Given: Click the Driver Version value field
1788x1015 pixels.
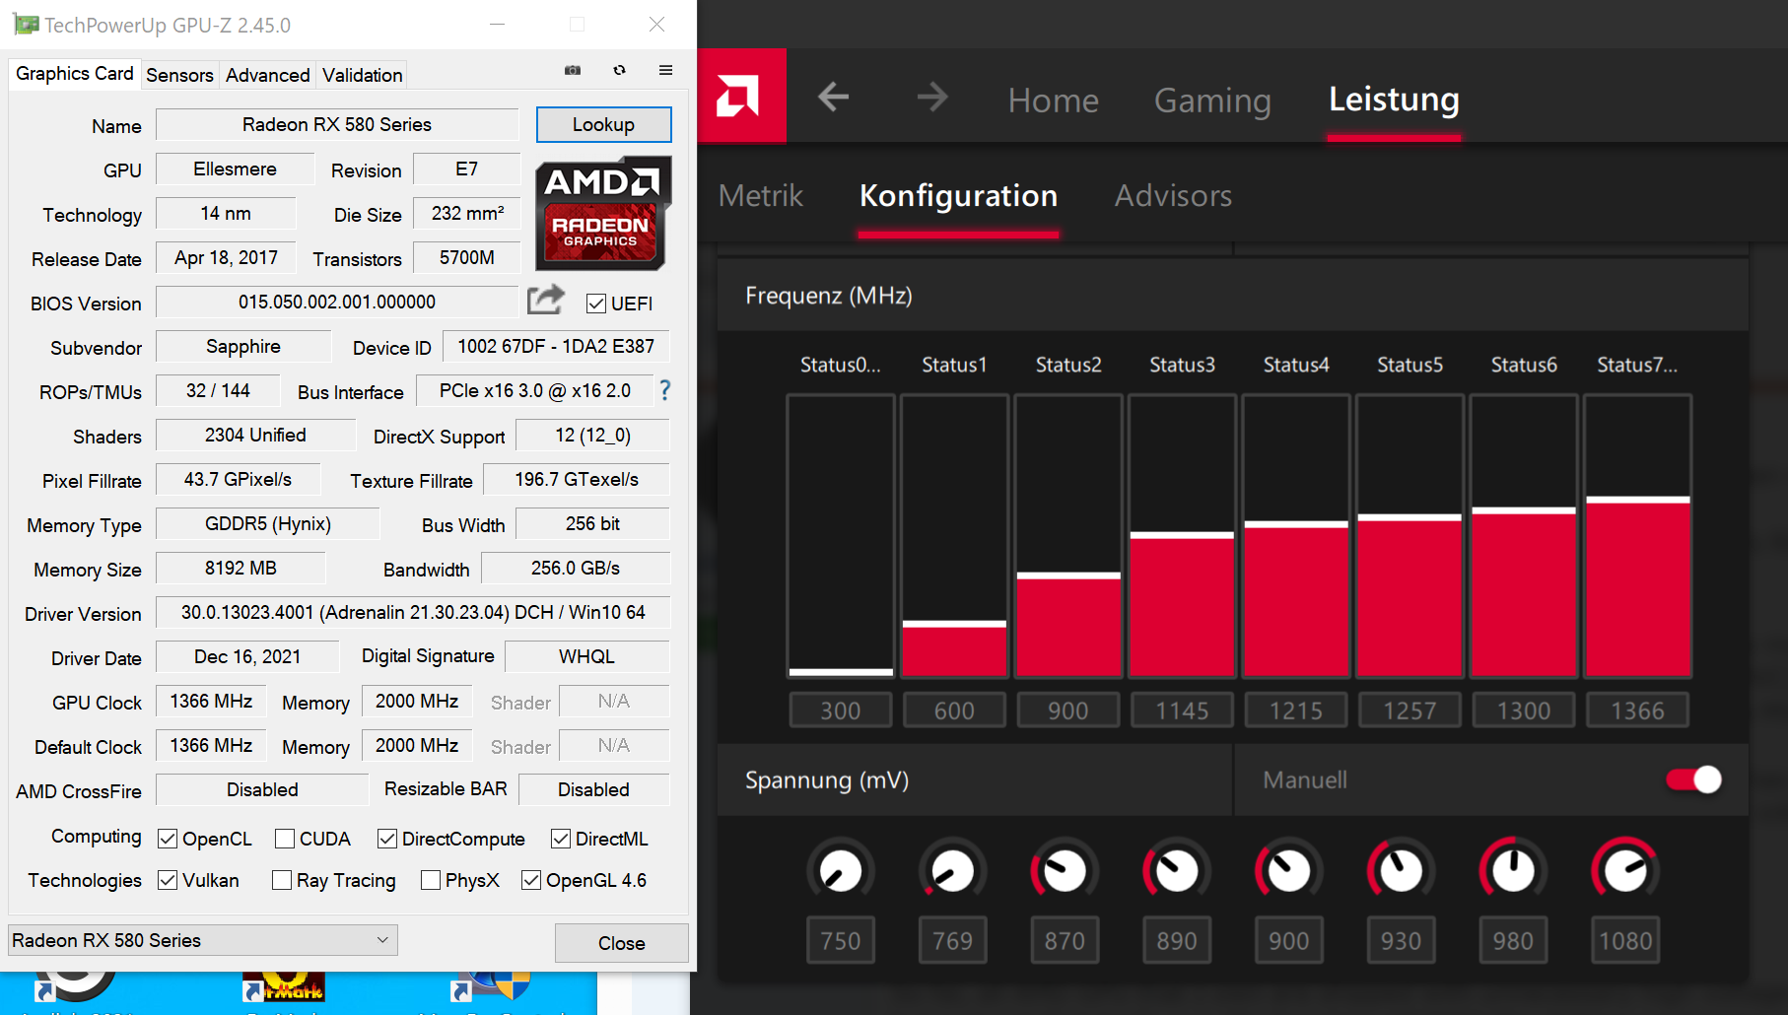Looking at the screenshot, I should click(x=413, y=612).
